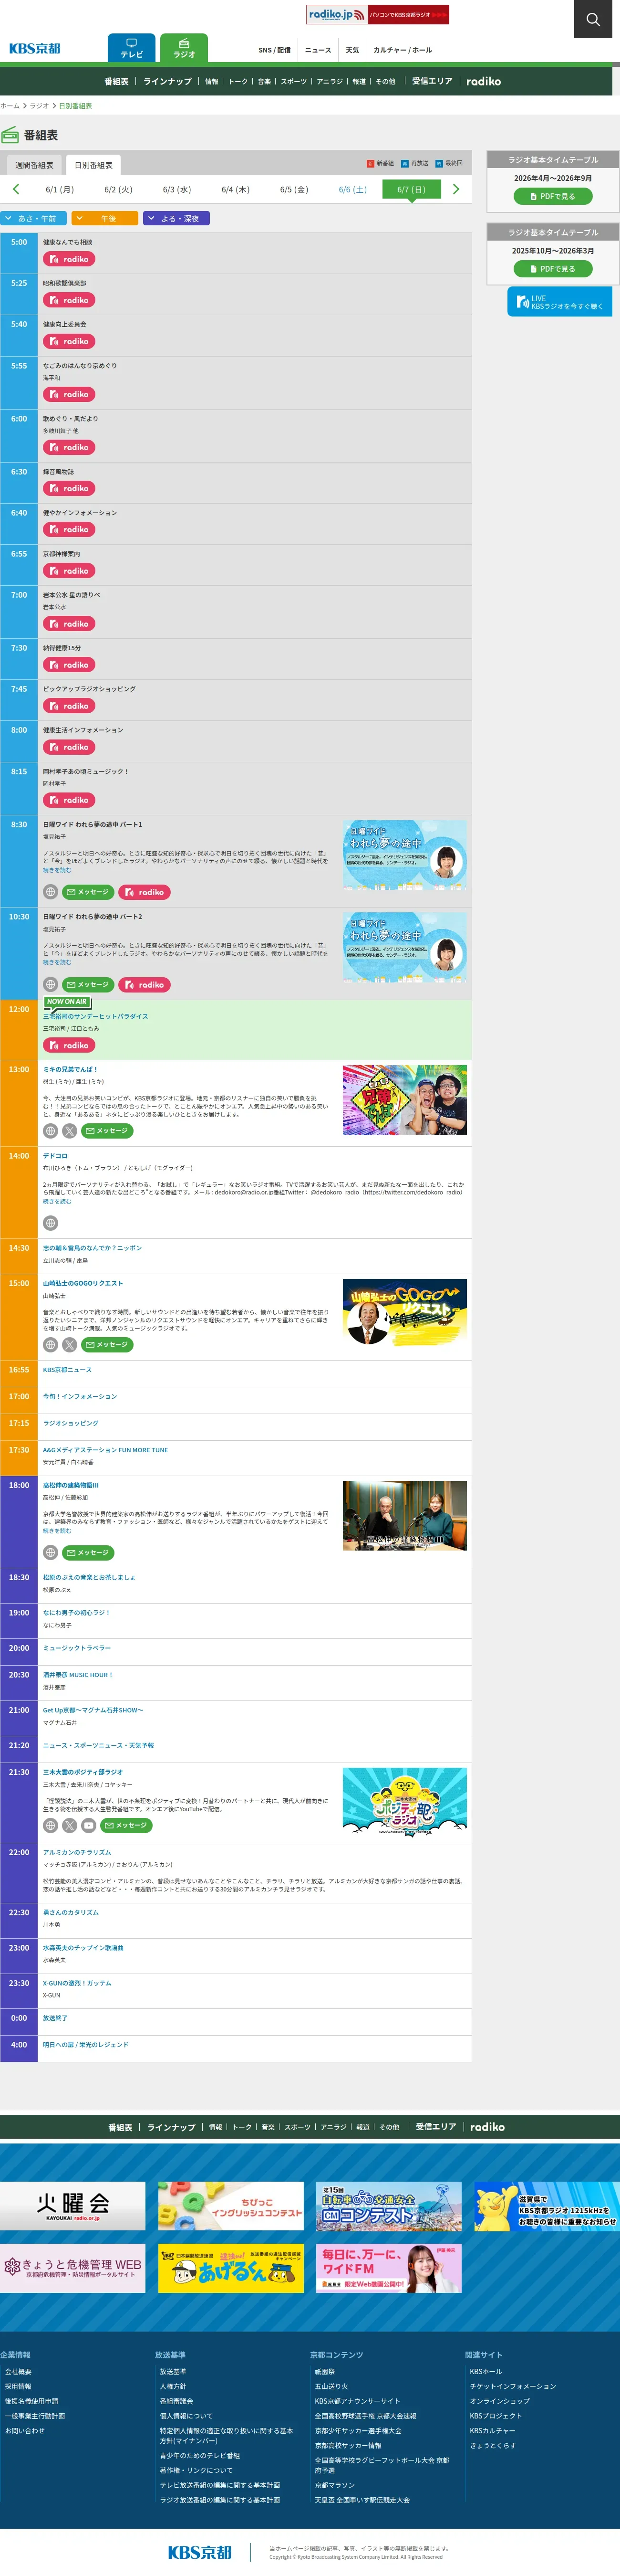Open the きょうと危機管理WEB banner
Screen dimensions: 620x2576
coord(73,2268)
